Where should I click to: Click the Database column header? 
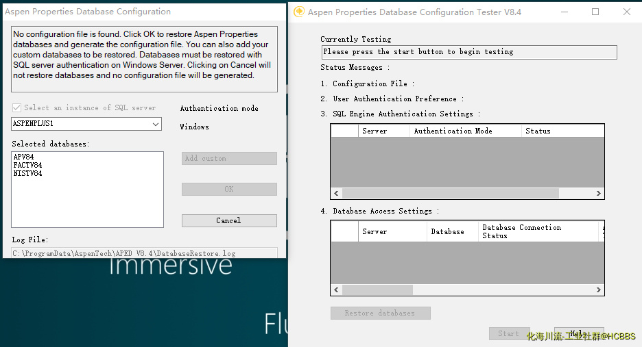[x=453, y=231]
